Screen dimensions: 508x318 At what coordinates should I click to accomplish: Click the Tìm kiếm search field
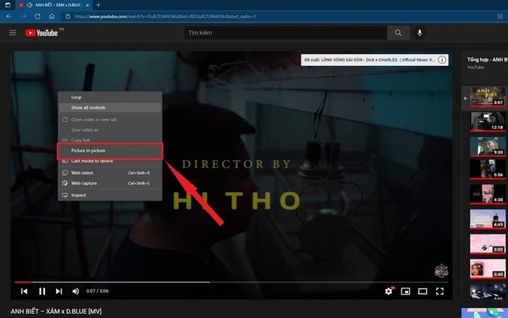pyautogui.click(x=285, y=33)
